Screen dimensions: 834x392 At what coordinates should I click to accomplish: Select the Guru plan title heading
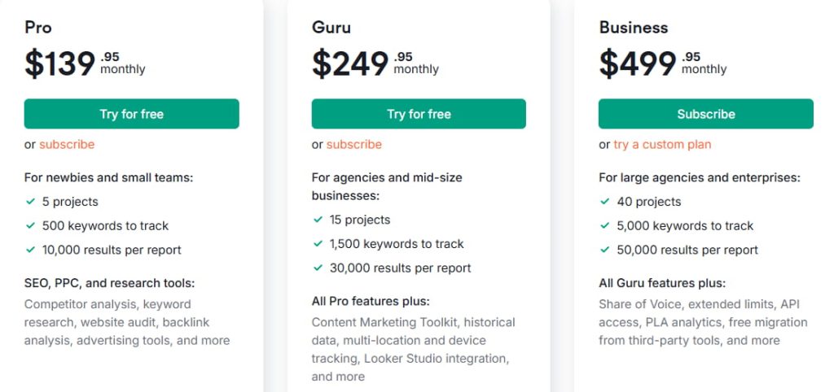click(331, 27)
